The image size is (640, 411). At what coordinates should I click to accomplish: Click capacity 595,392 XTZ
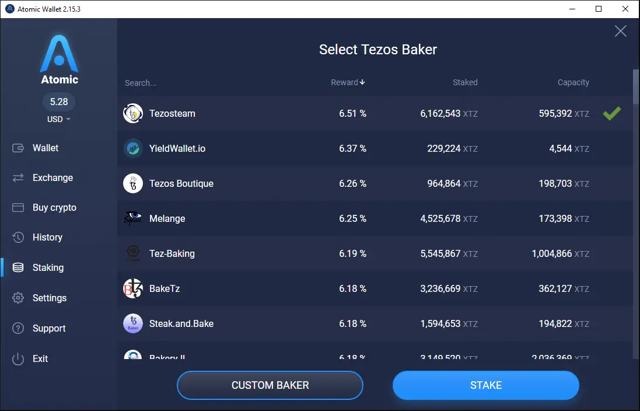(x=564, y=114)
